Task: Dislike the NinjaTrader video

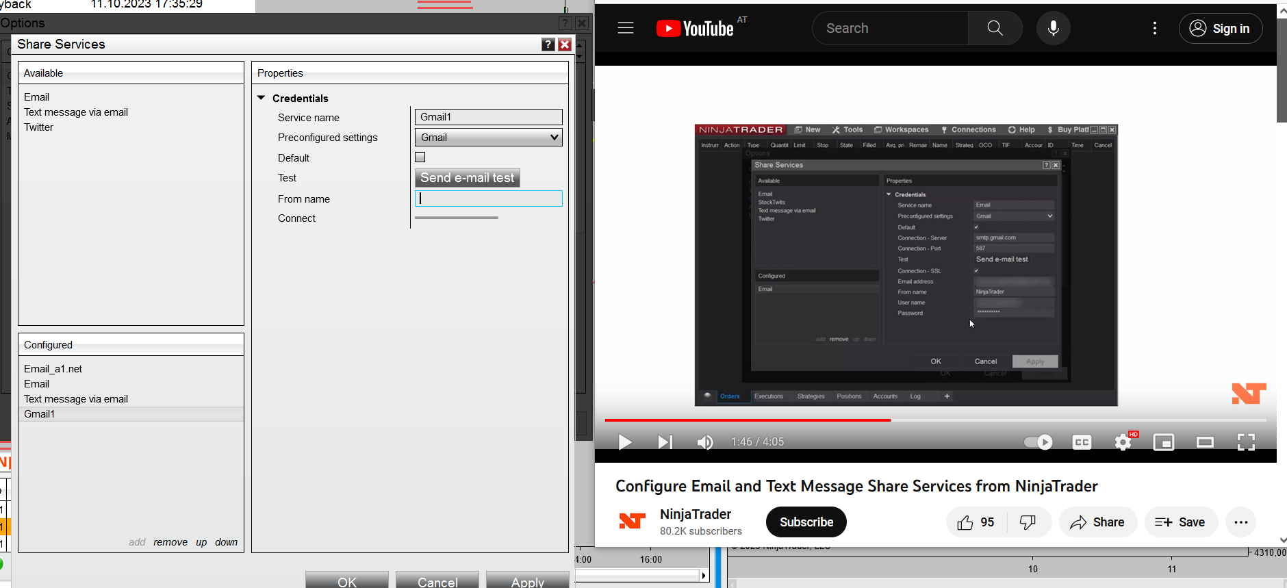Action: click(1028, 522)
